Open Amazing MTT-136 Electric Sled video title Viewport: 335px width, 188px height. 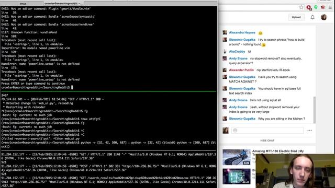pyautogui.click(x=278, y=151)
